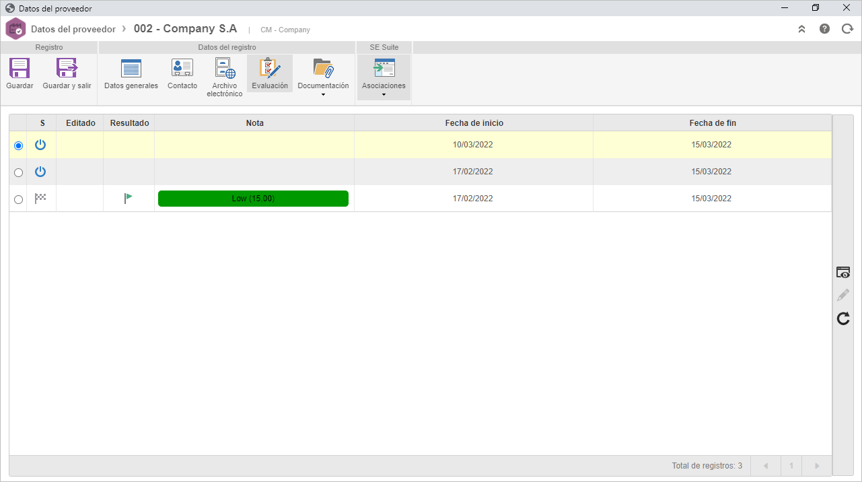Image resolution: width=862 pixels, height=482 pixels.
Task: Click the Guardar save icon
Action: (20, 69)
